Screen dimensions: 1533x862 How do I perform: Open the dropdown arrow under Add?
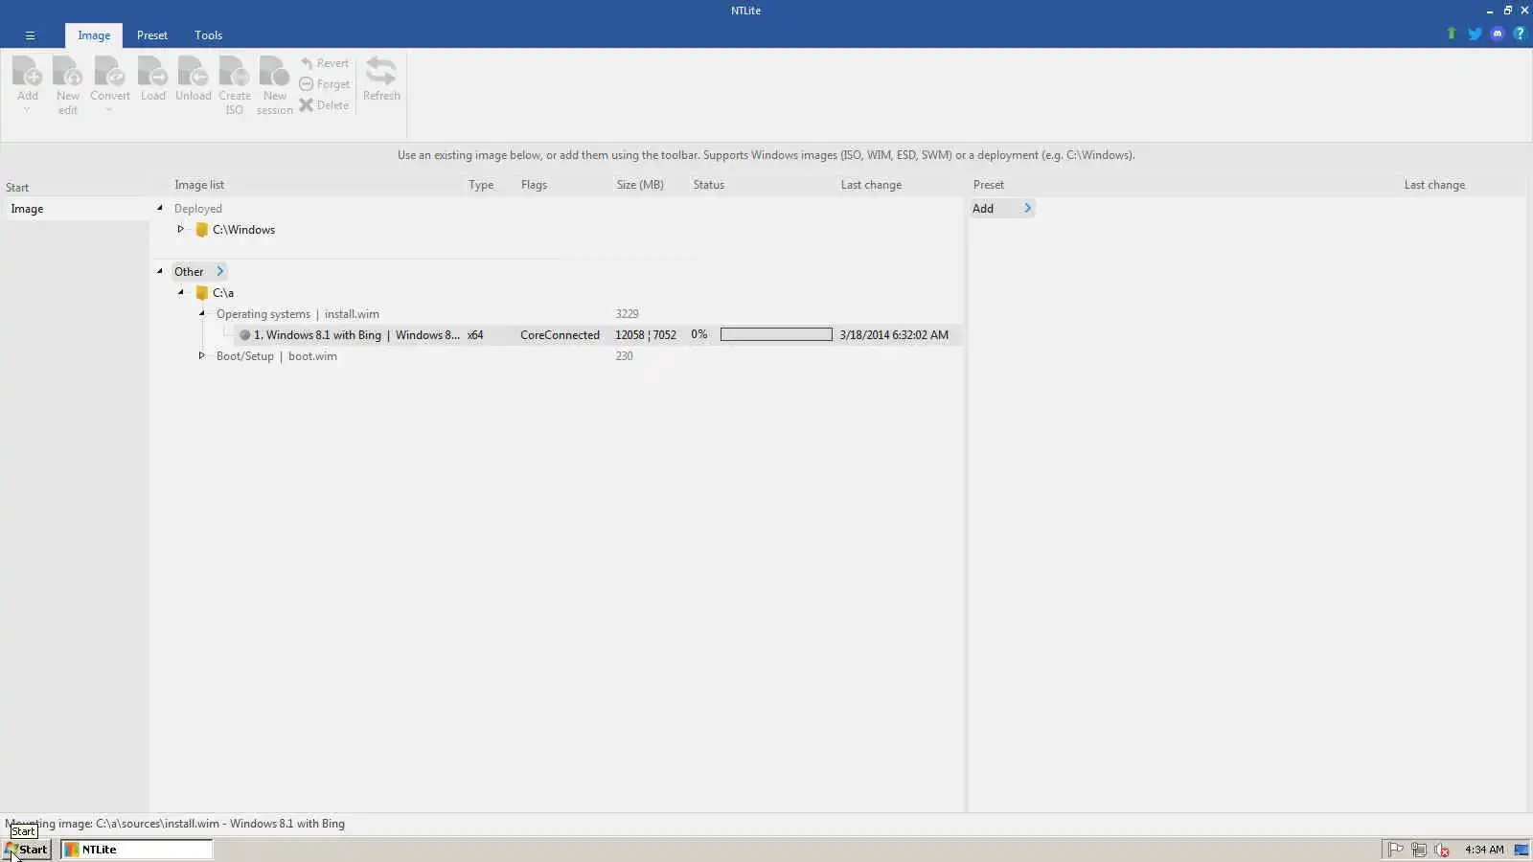click(27, 110)
